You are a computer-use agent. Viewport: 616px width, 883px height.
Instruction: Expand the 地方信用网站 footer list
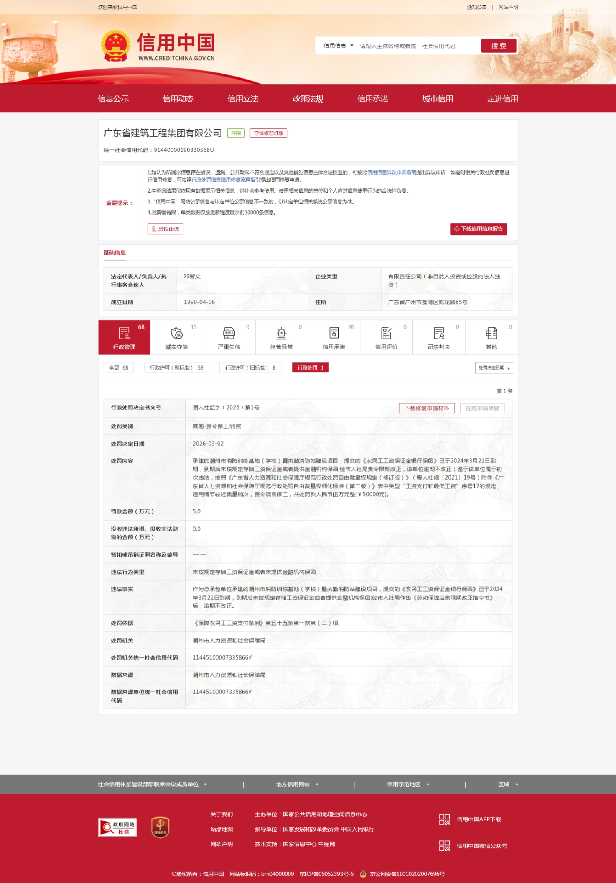(x=297, y=784)
